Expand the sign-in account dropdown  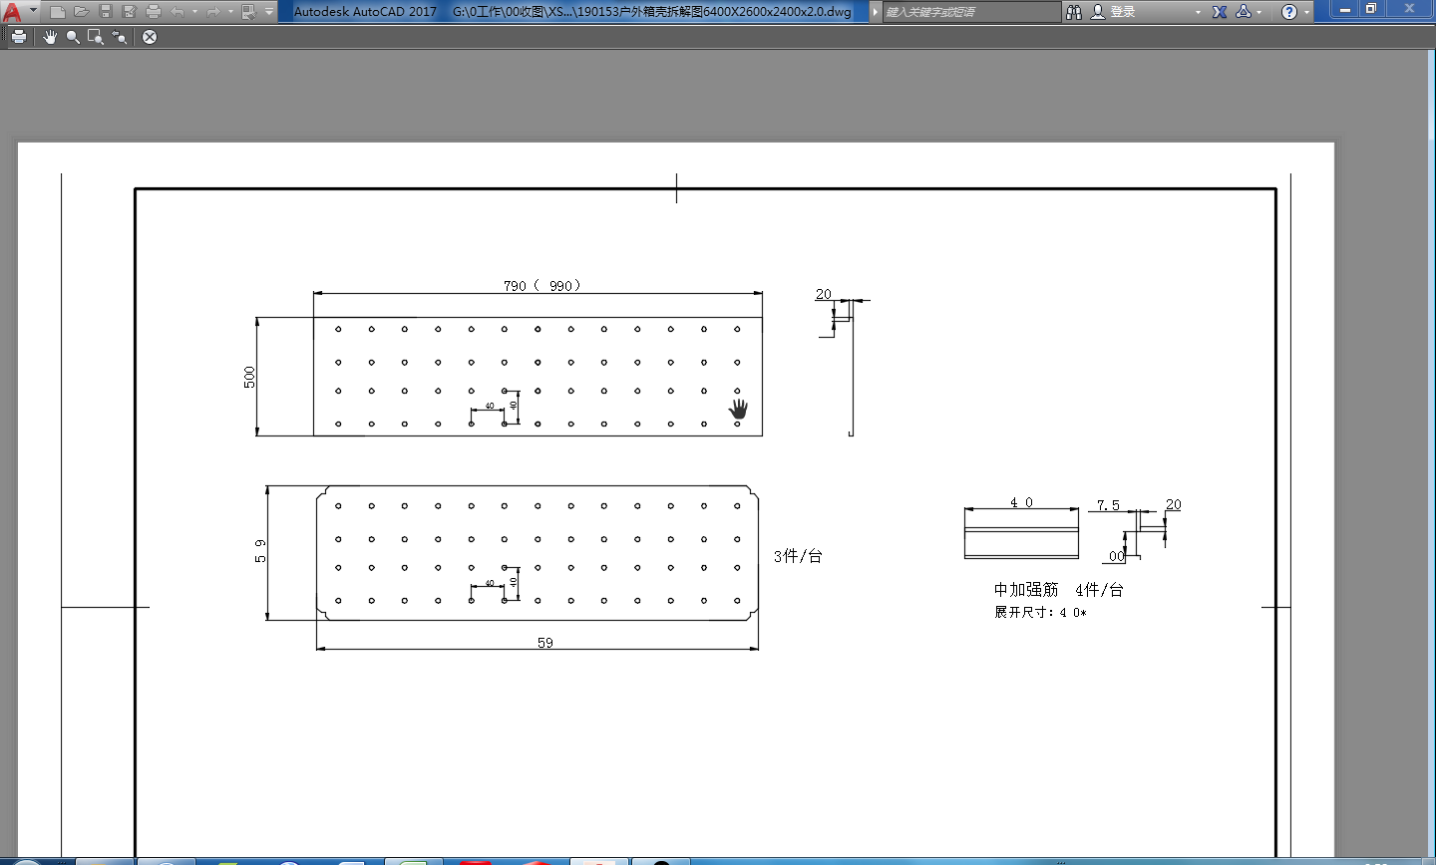1198,12
